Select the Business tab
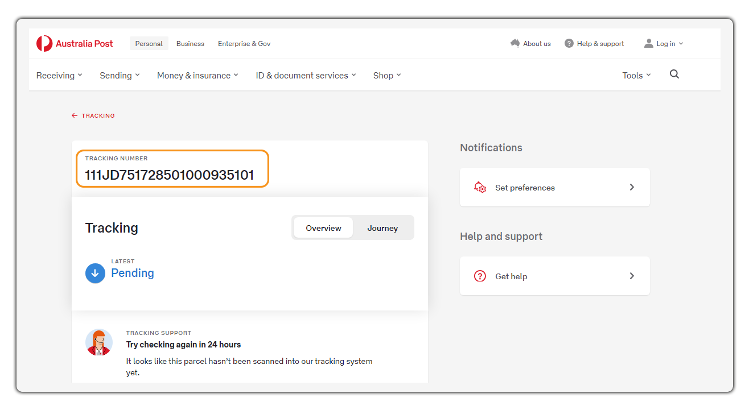749x410 pixels. [x=190, y=44]
